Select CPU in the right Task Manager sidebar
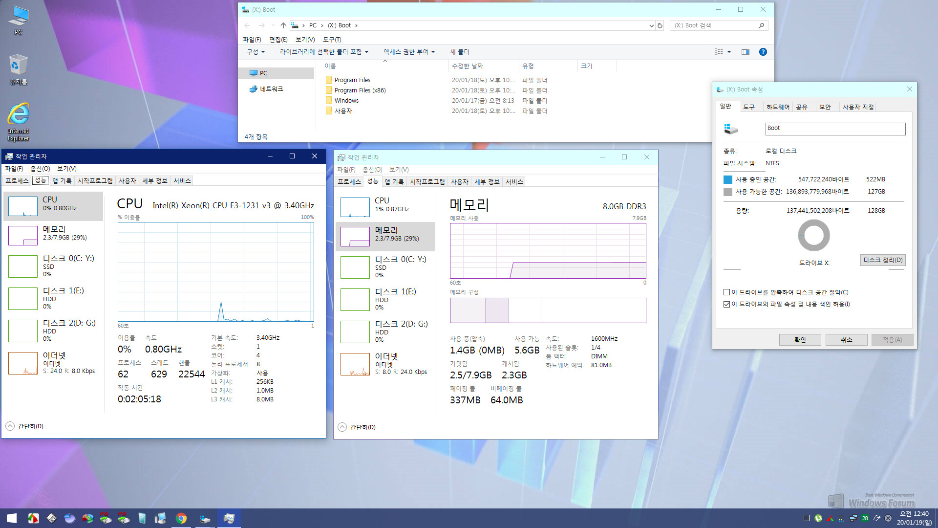 [385, 207]
